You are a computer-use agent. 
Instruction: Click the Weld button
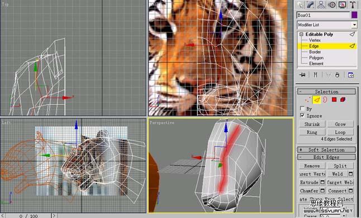pos(338,174)
